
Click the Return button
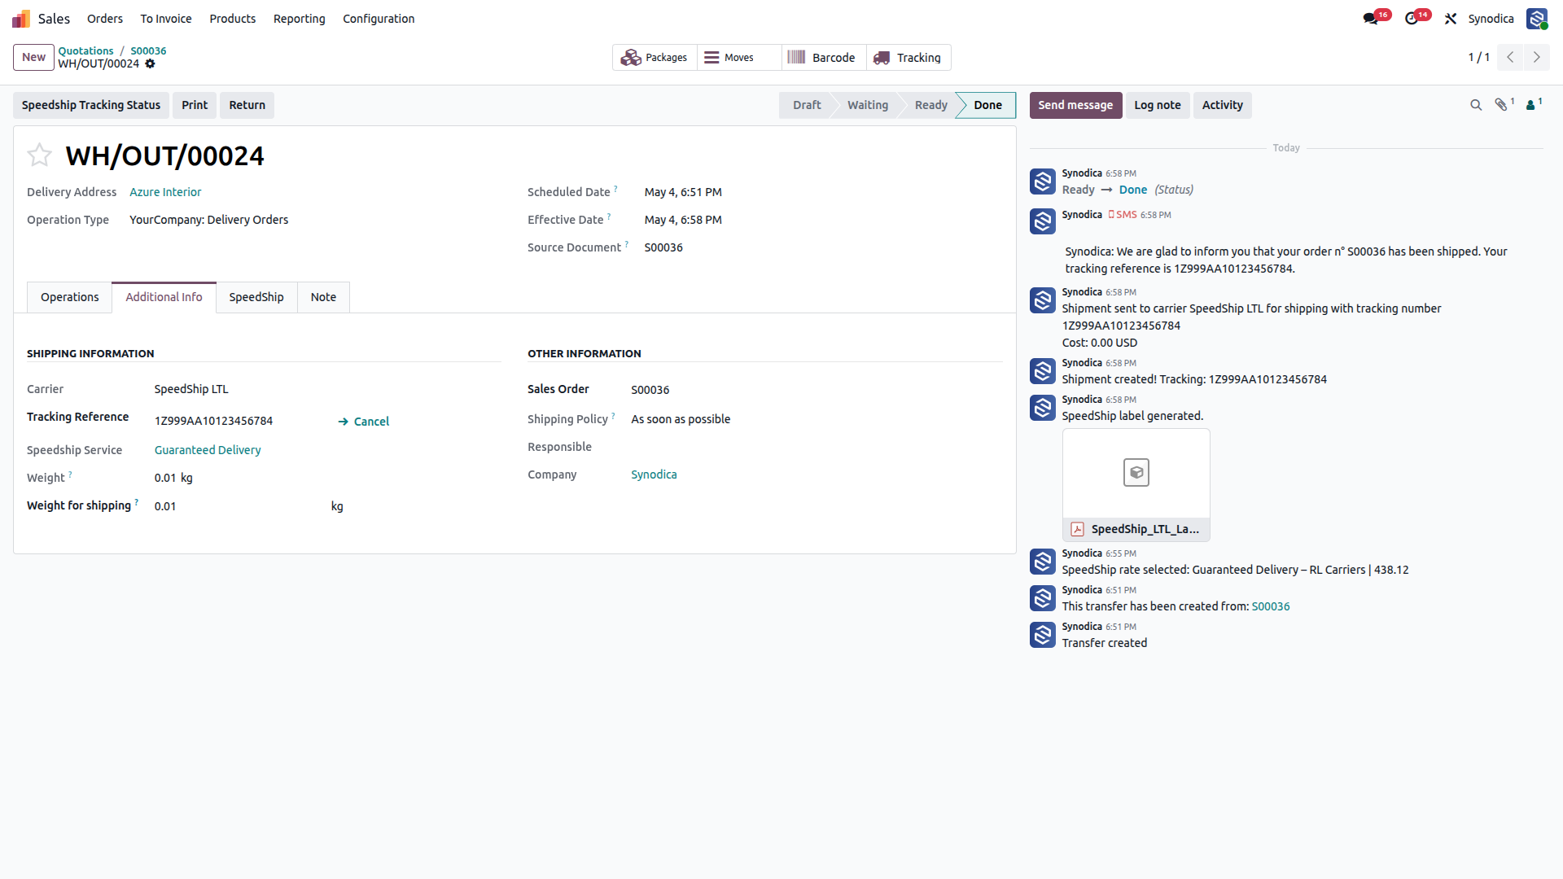247,105
